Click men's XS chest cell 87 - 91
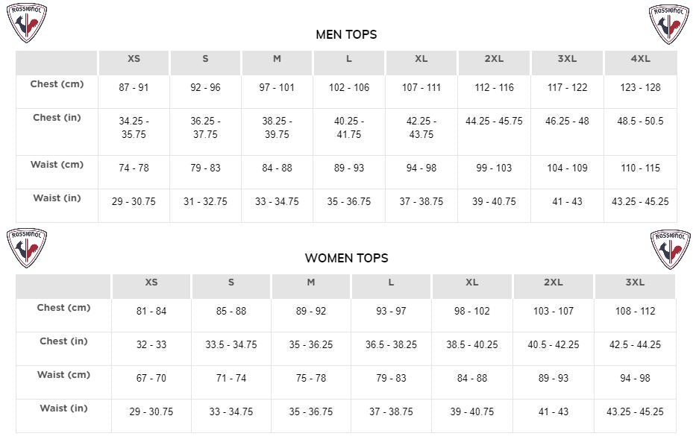Screen dimensions: 696x445 coord(134,87)
